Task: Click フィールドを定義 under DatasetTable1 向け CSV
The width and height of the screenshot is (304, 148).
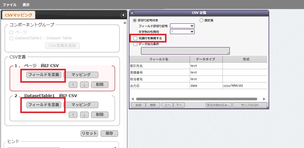Action: click(44, 105)
